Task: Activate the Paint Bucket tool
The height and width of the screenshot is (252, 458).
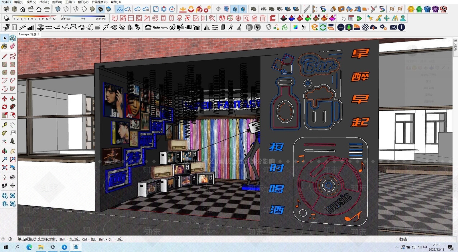Action: click(x=5, y=46)
